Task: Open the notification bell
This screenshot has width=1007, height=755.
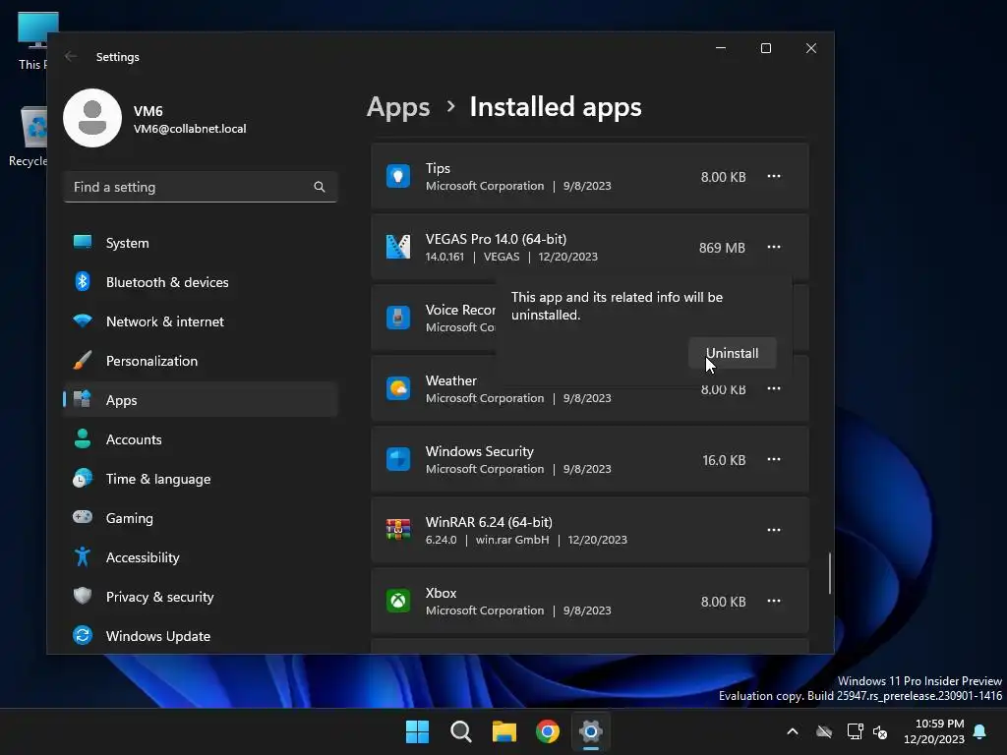Action: pyautogui.click(x=980, y=731)
